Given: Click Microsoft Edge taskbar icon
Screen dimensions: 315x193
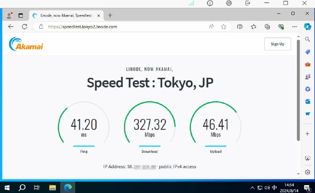Looking at the screenshot, I should [x=68, y=187].
